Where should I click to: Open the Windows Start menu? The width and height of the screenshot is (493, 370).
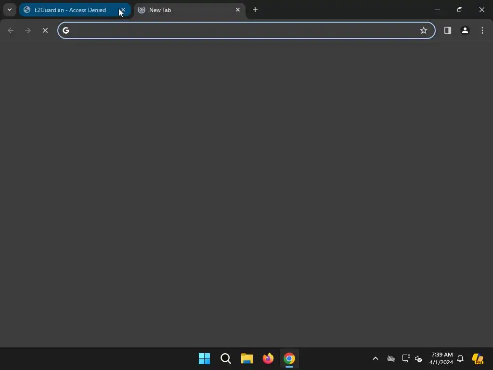[204, 358]
